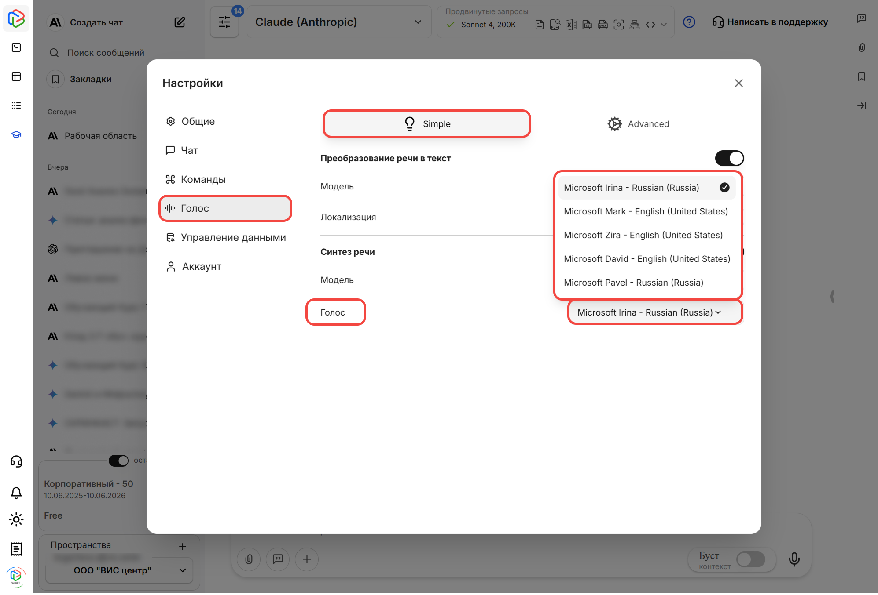
Task: Open the blue help question mark icon
Action: click(x=689, y=22)
